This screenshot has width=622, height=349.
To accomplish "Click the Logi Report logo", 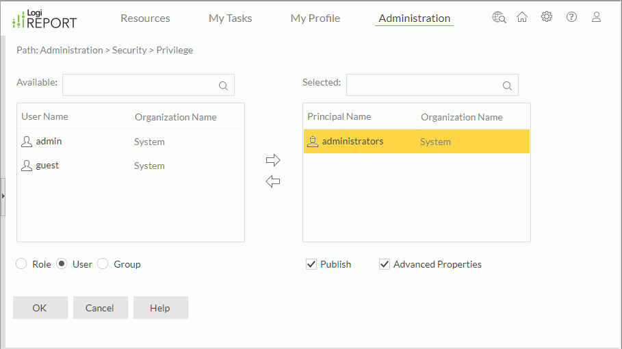I will coord(44,19).
